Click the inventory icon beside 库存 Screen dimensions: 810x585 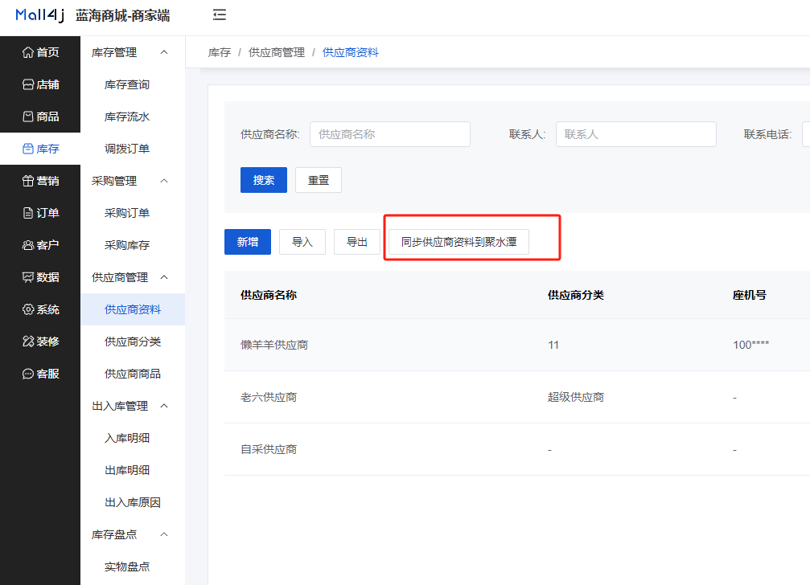[x=28, y=149]
